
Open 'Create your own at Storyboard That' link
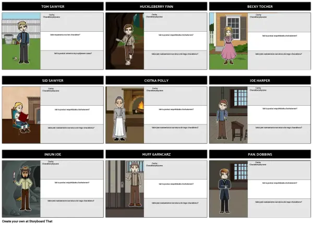[27, 221]
